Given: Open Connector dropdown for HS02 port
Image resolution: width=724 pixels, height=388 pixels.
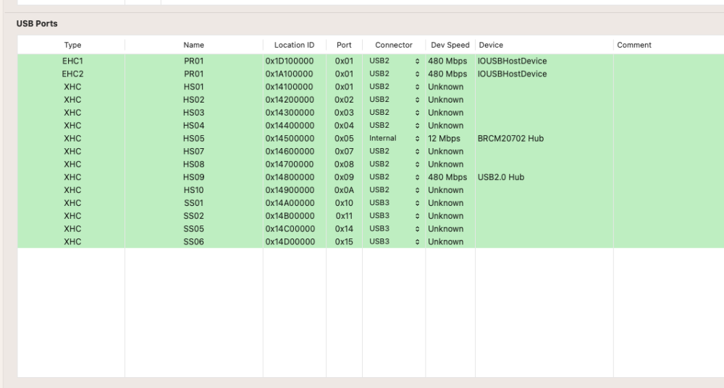Looking at the screenshot, I should [394, 100].
